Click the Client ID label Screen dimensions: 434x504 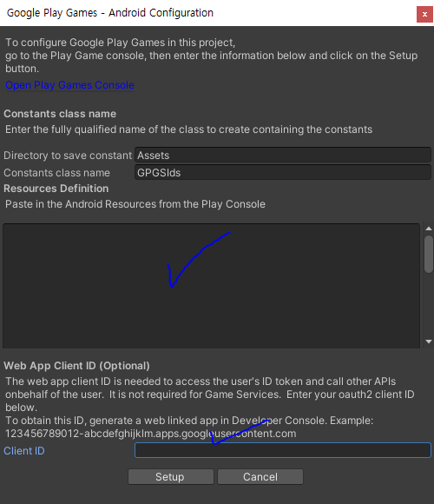pyautogui.click(x=24, y=451)
